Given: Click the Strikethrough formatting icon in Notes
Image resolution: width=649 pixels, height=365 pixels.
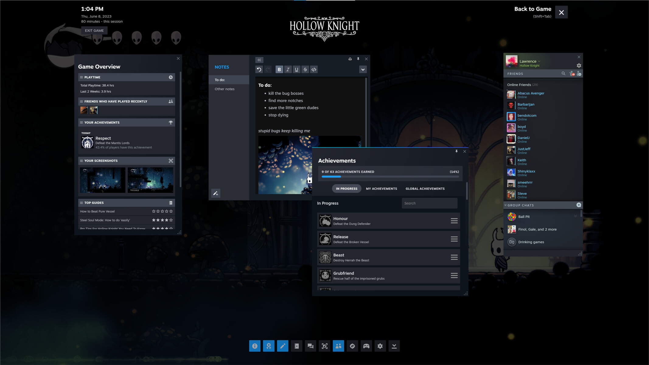Looking at the screenshot, I should point(305,70).
